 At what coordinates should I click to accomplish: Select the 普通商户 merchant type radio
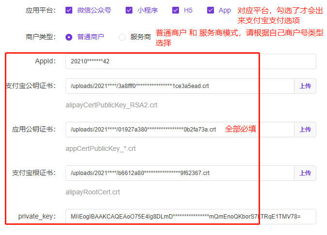pos(69,37)
